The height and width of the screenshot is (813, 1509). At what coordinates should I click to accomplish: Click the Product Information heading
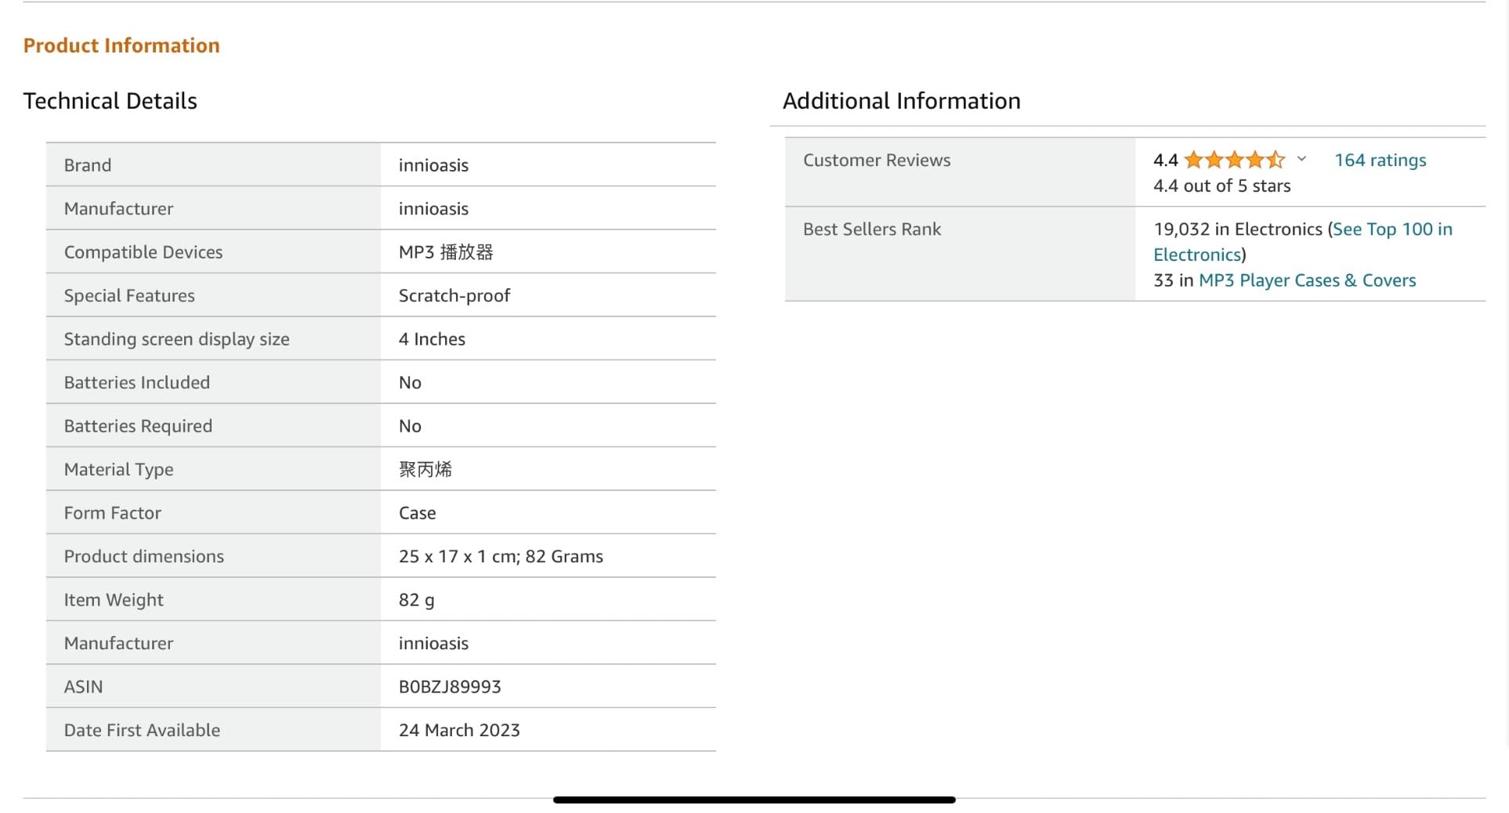pos(121,45)
